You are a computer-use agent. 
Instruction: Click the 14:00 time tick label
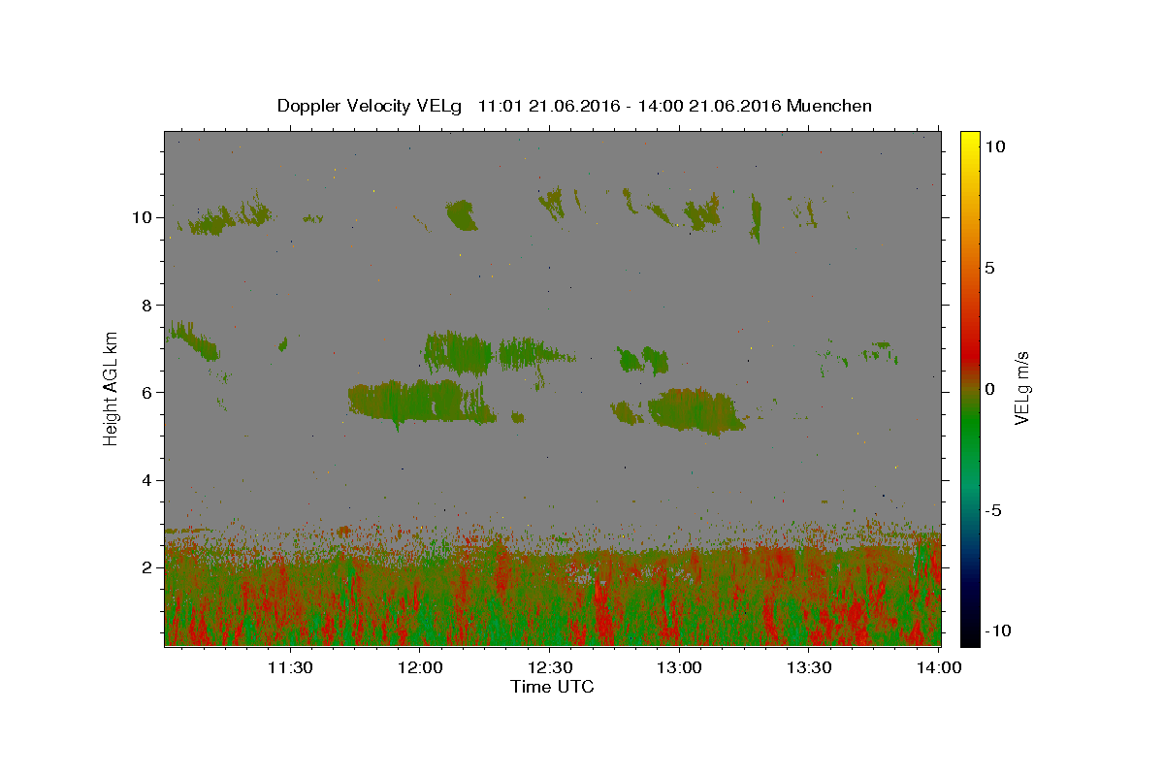(938, 667)
